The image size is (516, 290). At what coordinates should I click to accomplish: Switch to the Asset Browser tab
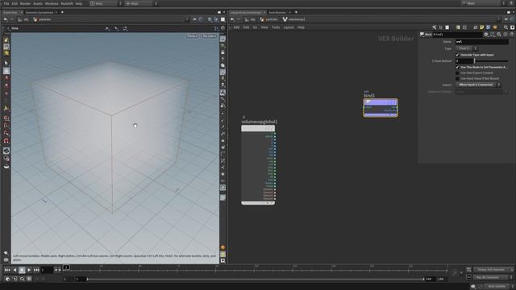(x=277, y=13)
